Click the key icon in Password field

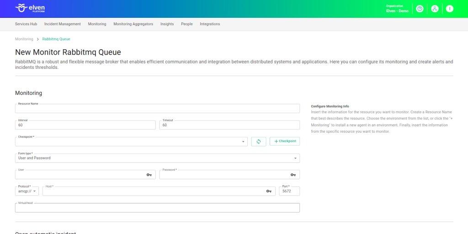pyautogui.click(x=293, y=175)
